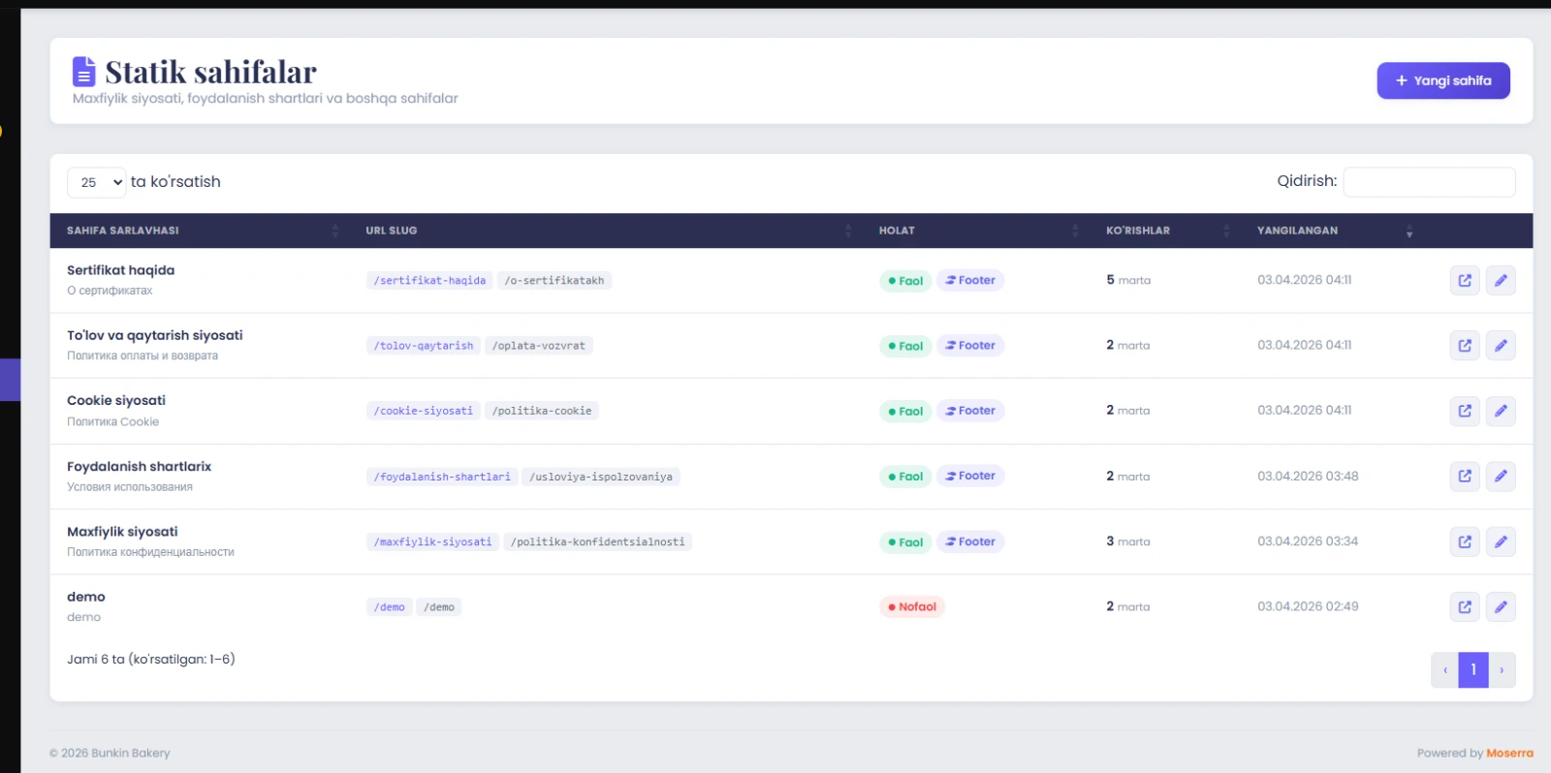Click the pencil icon for demo page

tap(1501, 607)
